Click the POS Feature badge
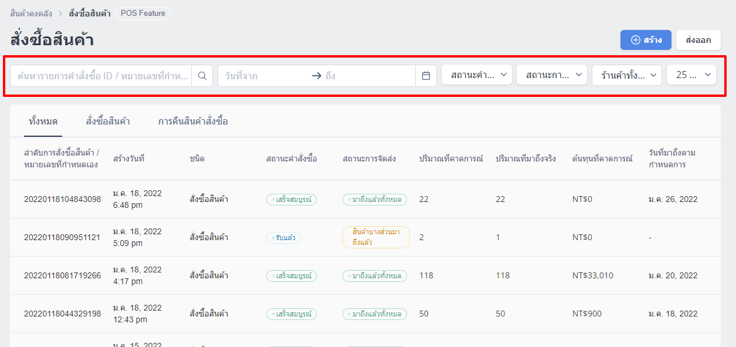736x347 pixels. coord(143,13)
